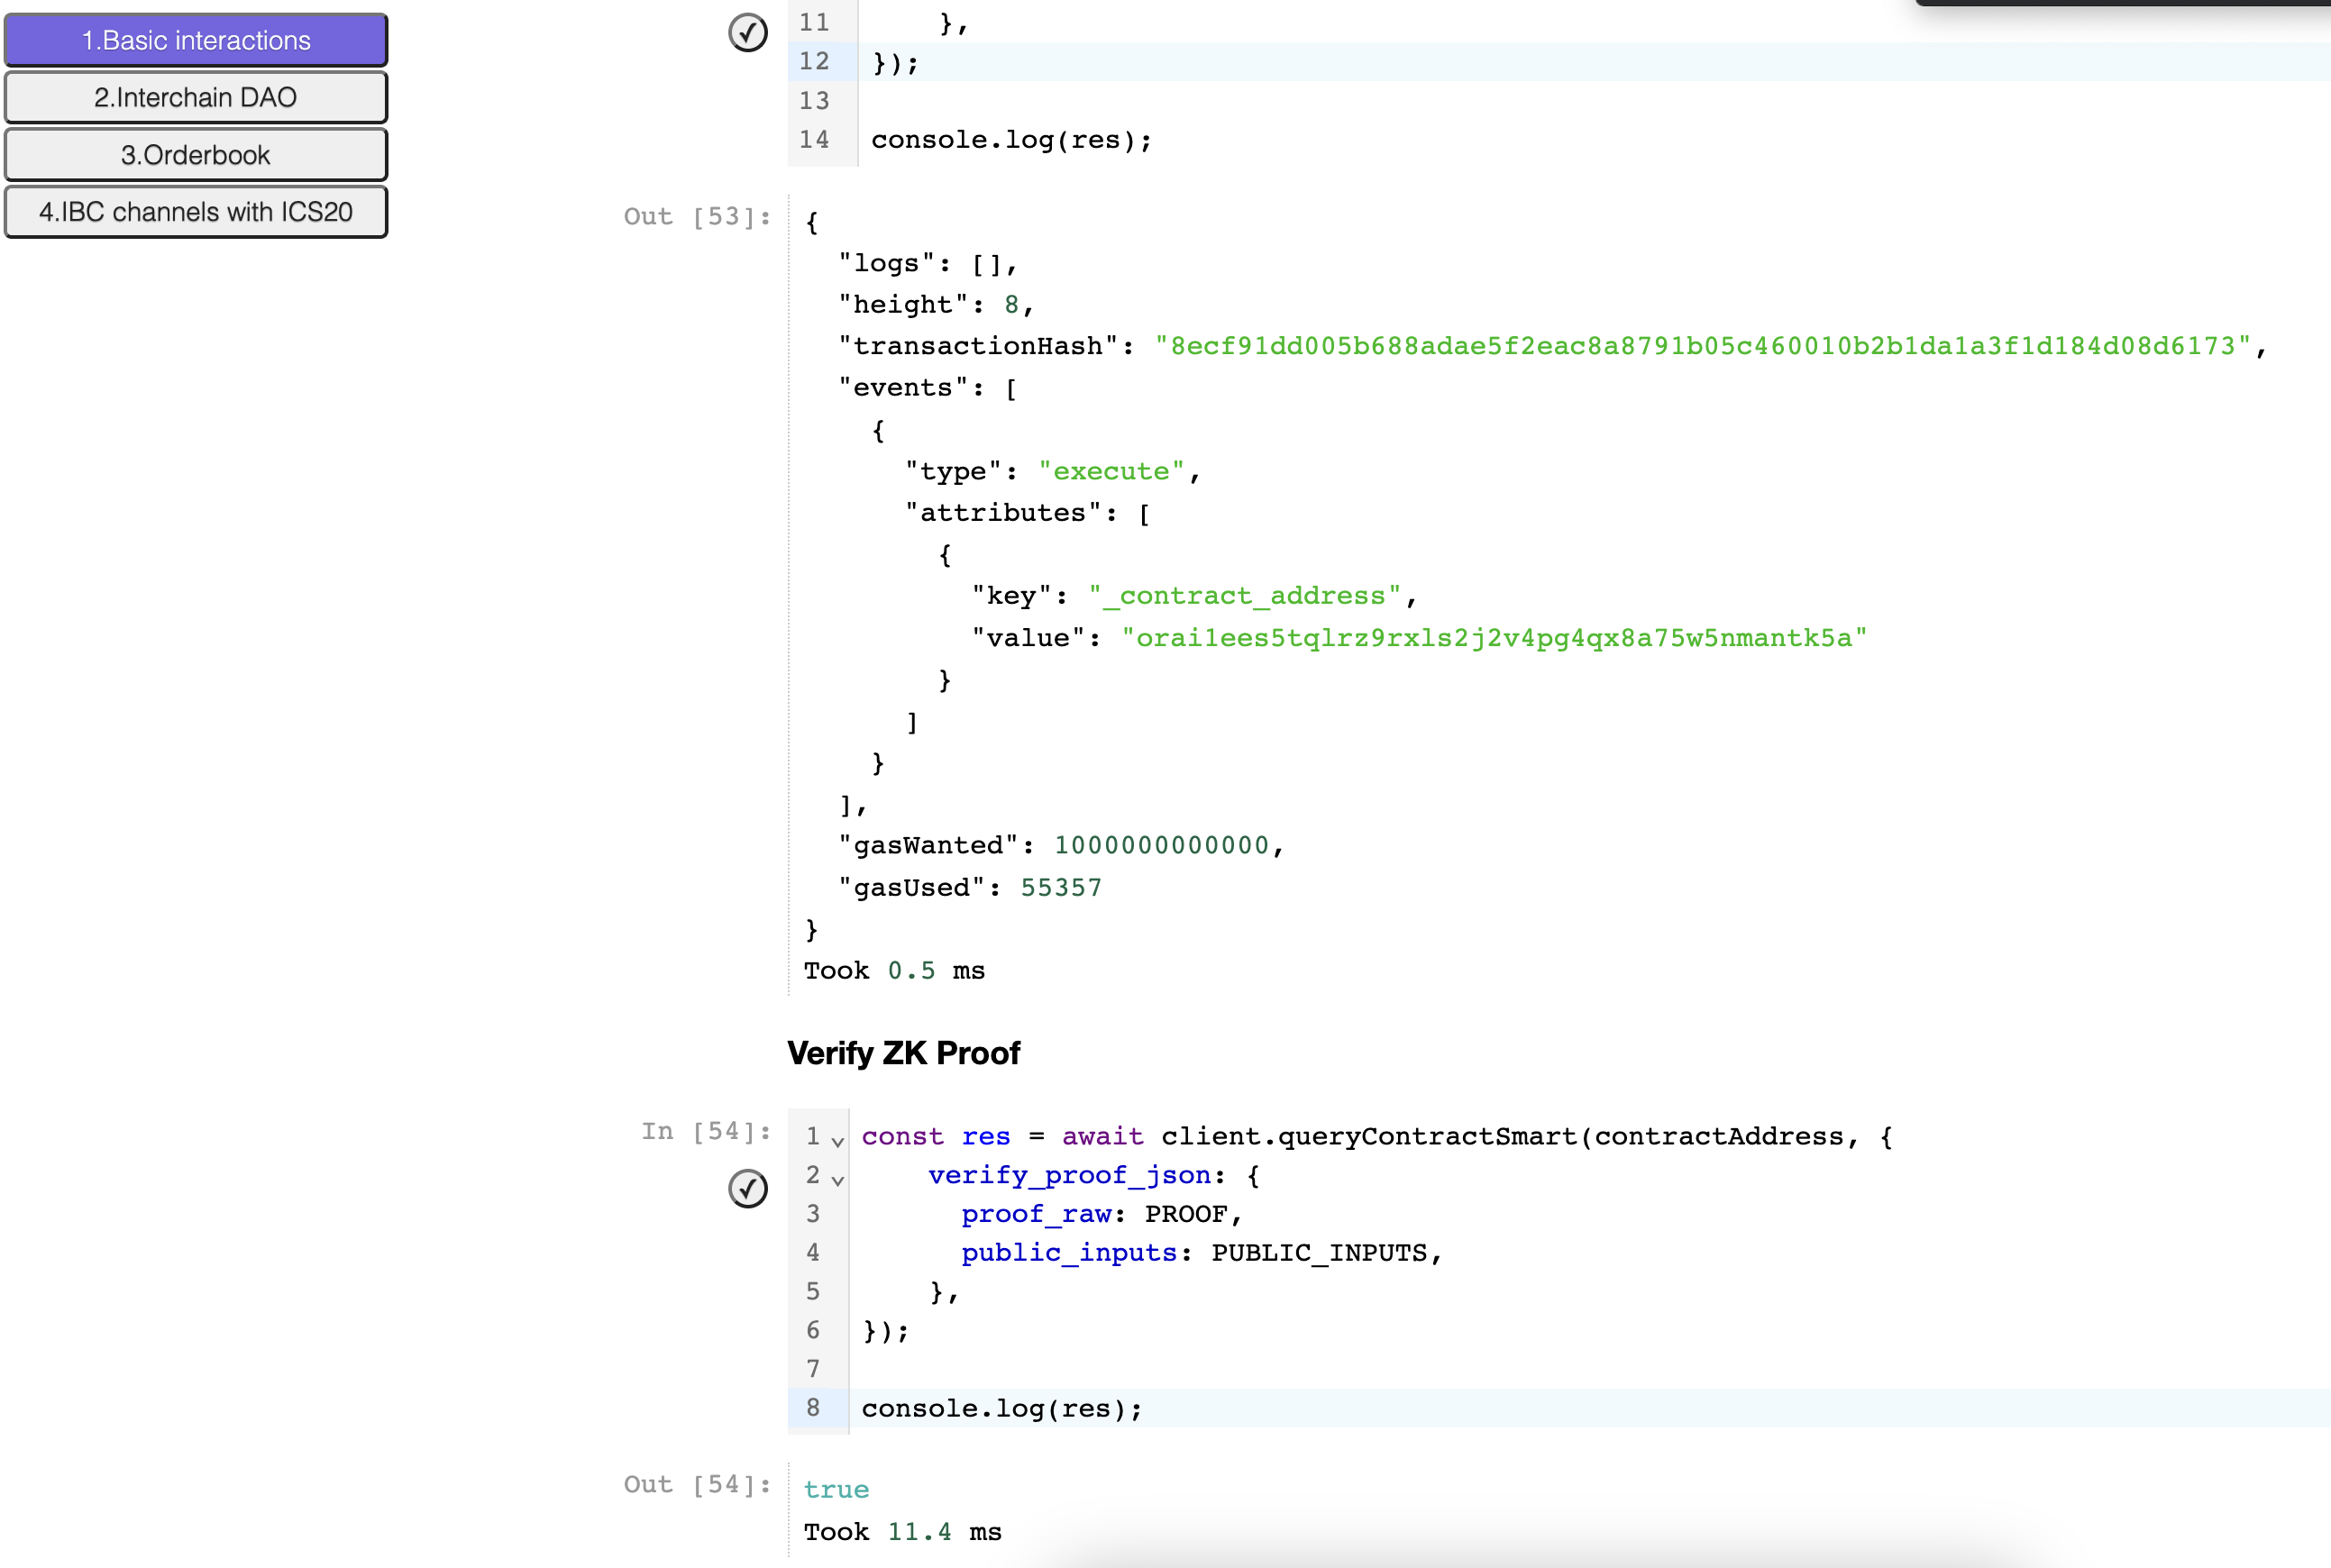Click the Out [53] output label
Screen dimensions: 2331x1568
(696, 216)
